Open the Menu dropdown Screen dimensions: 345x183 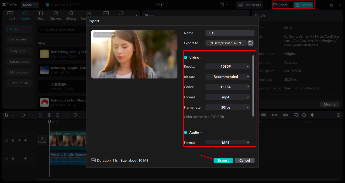(x=30, y=5)
